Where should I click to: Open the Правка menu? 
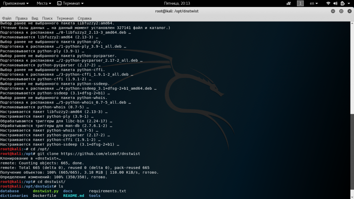[x=21, y=18]
